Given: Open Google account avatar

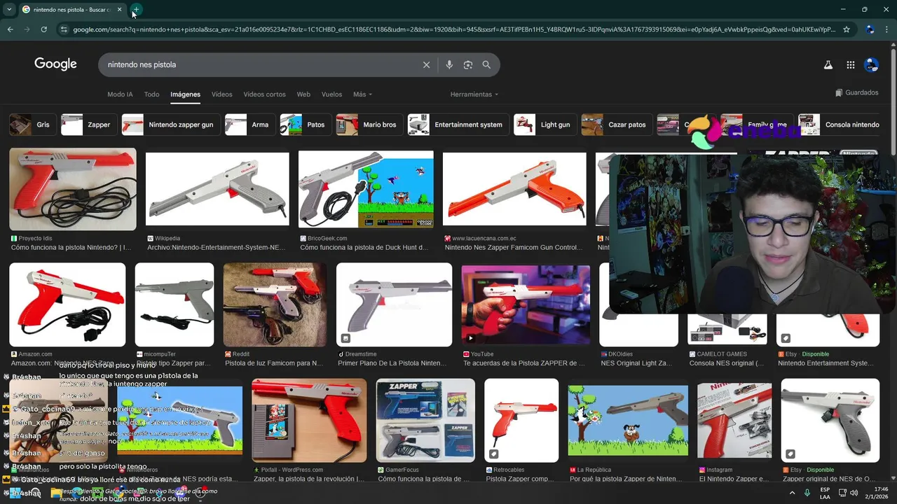Looking at the screenshot, I should (x=871, y=64).
